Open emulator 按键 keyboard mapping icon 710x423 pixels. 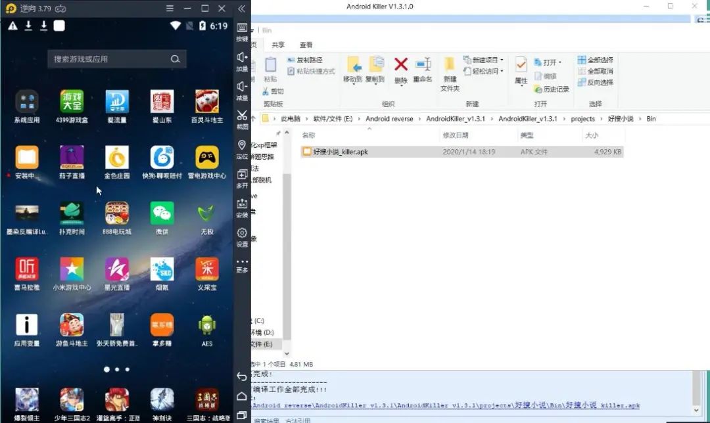(x=242, y=28)
